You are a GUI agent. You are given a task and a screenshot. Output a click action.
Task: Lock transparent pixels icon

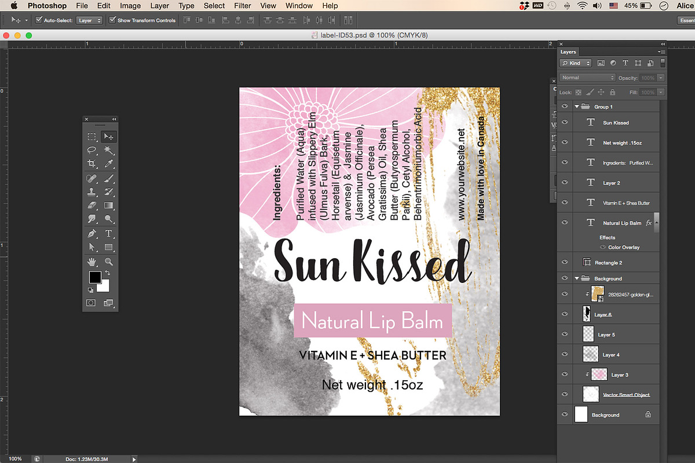[x=579, y=92]
